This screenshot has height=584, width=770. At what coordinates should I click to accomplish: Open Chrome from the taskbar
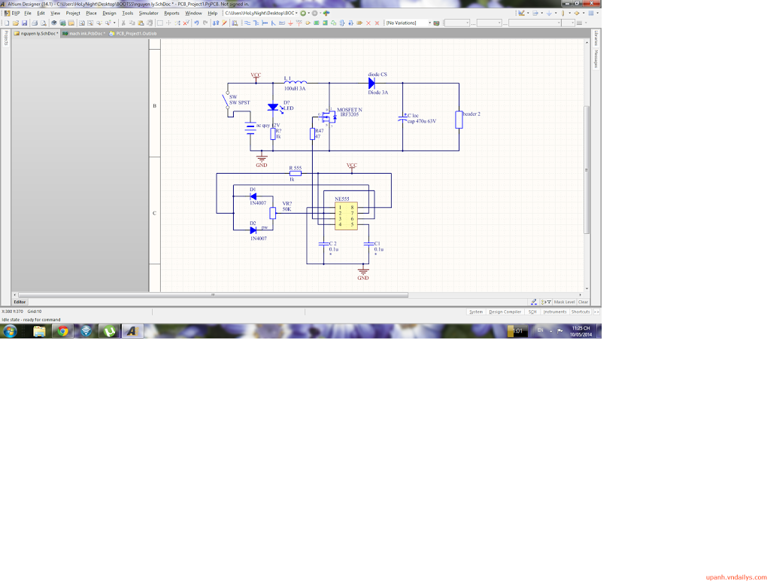click(x=62, y=331)
